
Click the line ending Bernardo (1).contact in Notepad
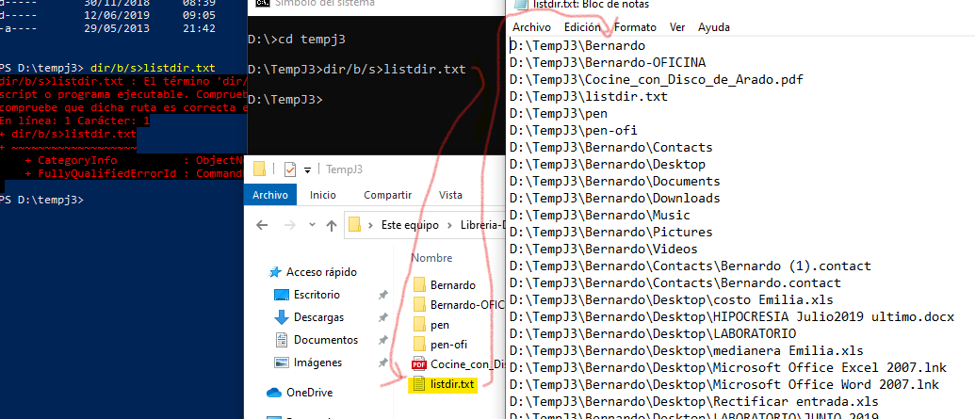691,266
